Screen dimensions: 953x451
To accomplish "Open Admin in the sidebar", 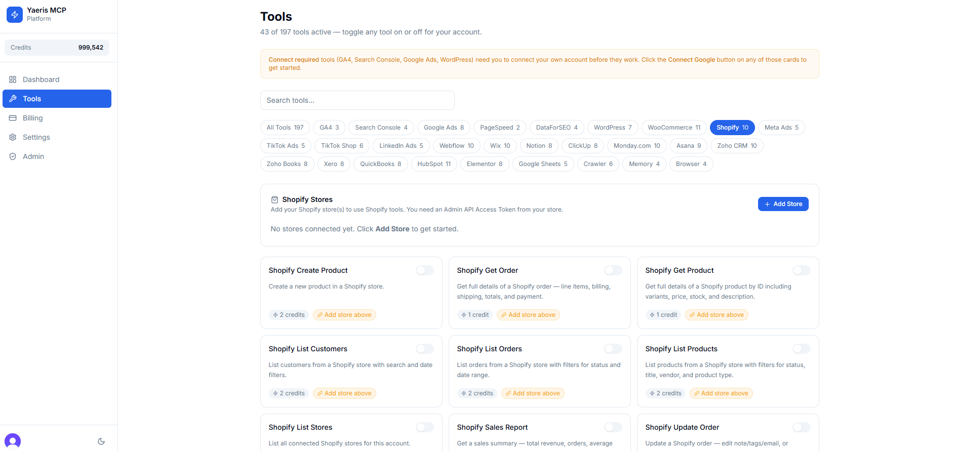I will [57, 156].
